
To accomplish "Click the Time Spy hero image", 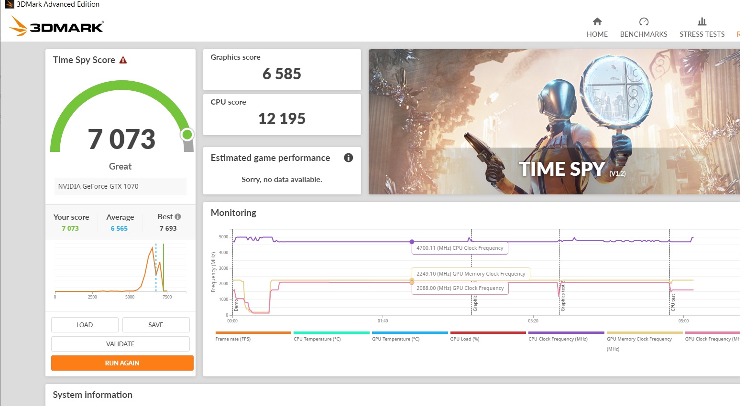I will [554, 122].
